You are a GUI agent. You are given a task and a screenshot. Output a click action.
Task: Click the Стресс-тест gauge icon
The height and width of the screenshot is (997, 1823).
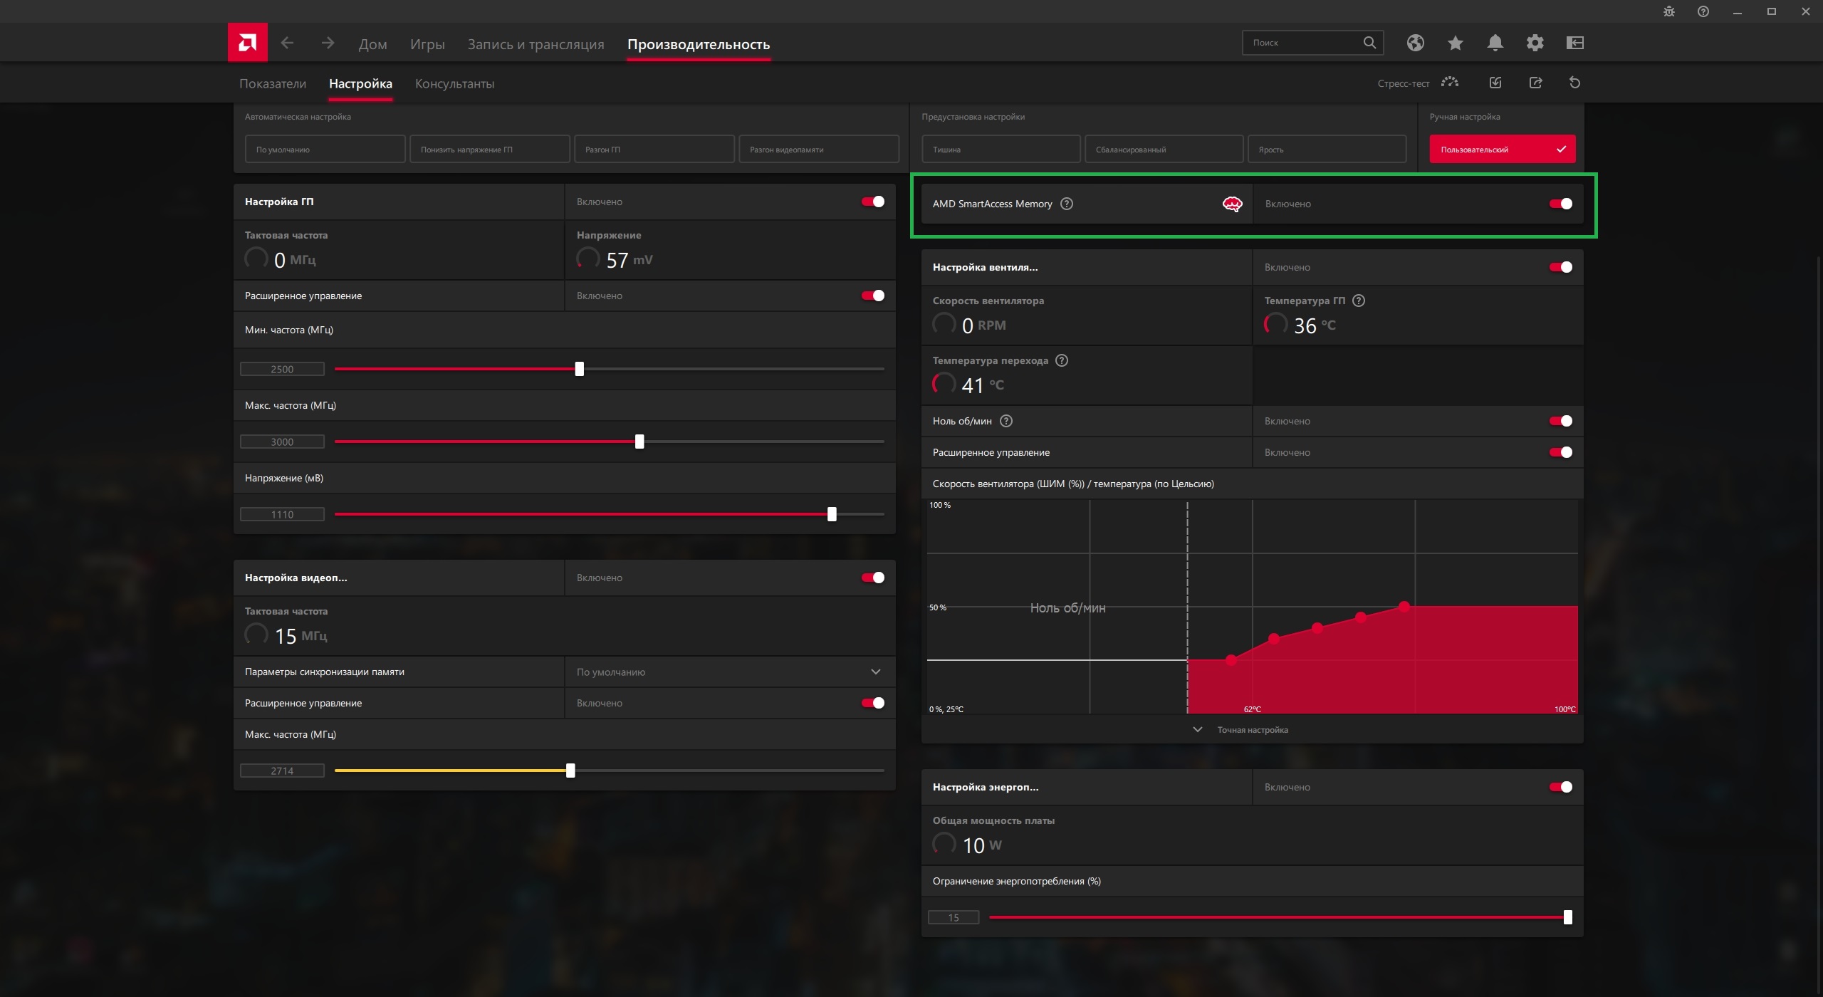point(1449,83)
